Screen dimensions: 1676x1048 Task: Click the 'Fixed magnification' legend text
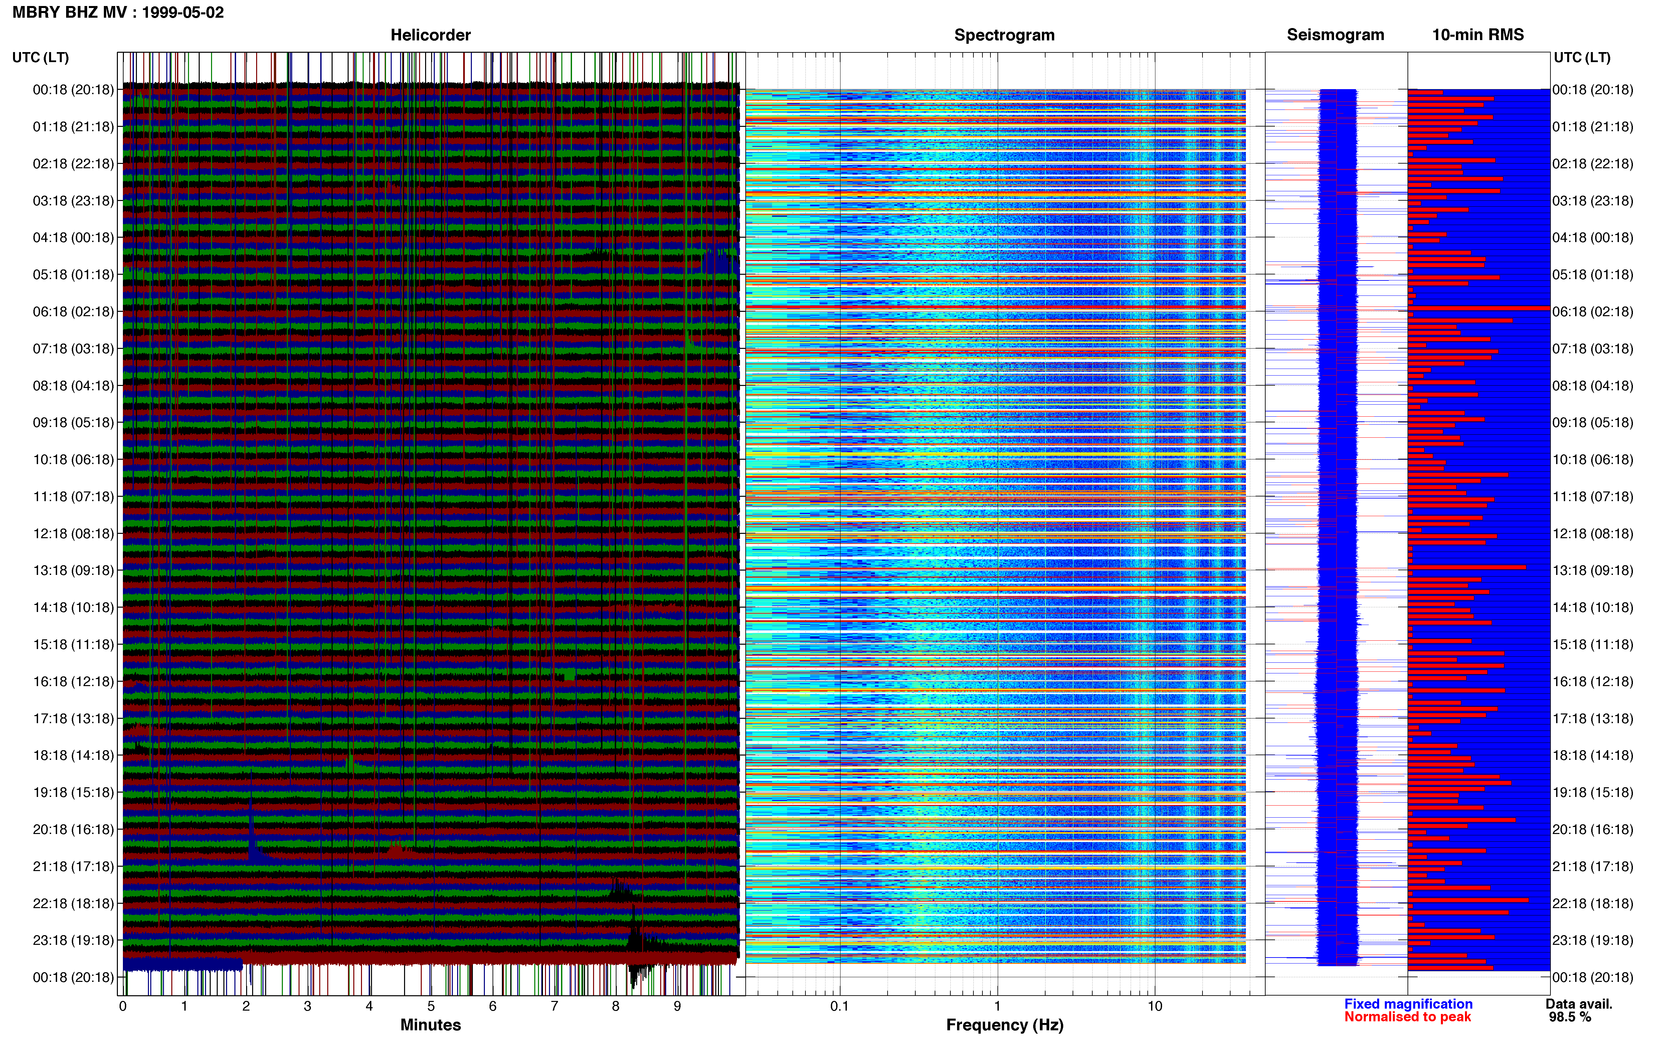click(x=1409, y=1004)
